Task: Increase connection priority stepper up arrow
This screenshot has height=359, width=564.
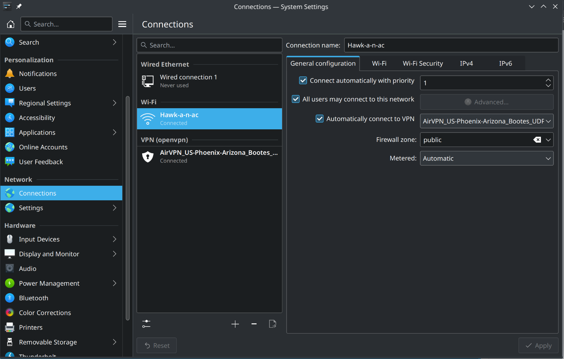Action: (548, 80)
